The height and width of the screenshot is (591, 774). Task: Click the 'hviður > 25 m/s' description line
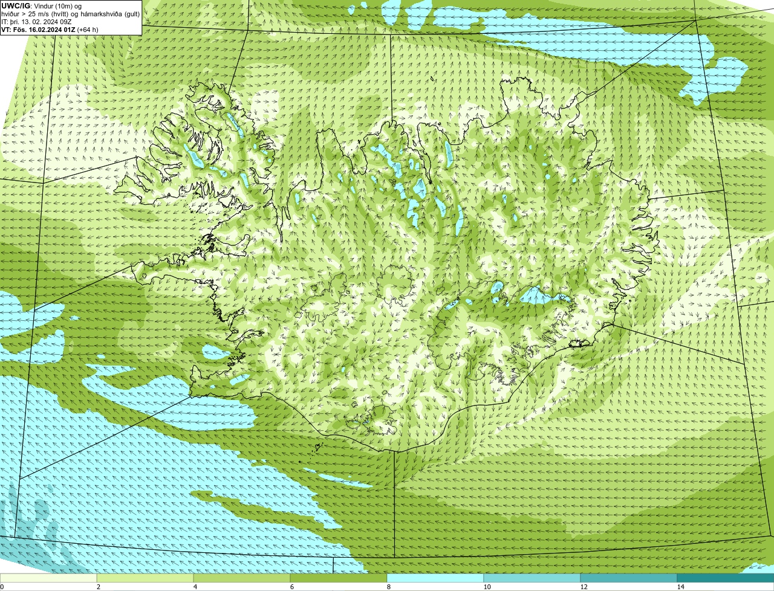click(71, 14)
